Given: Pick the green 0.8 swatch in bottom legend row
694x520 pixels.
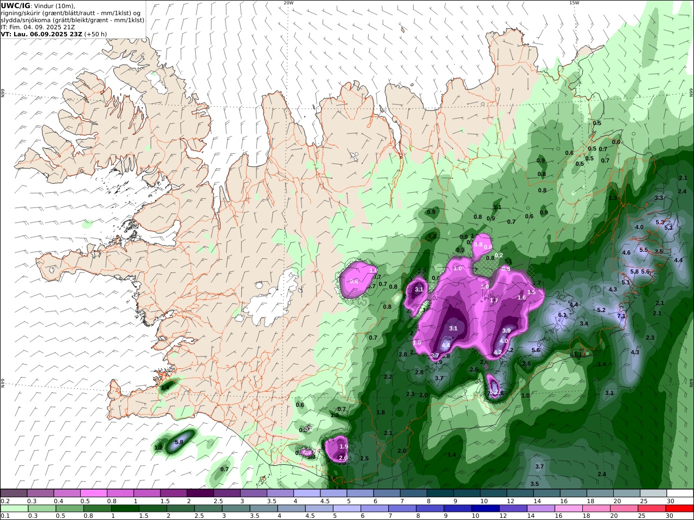Looking at the screenshot, I should point(97,509).
